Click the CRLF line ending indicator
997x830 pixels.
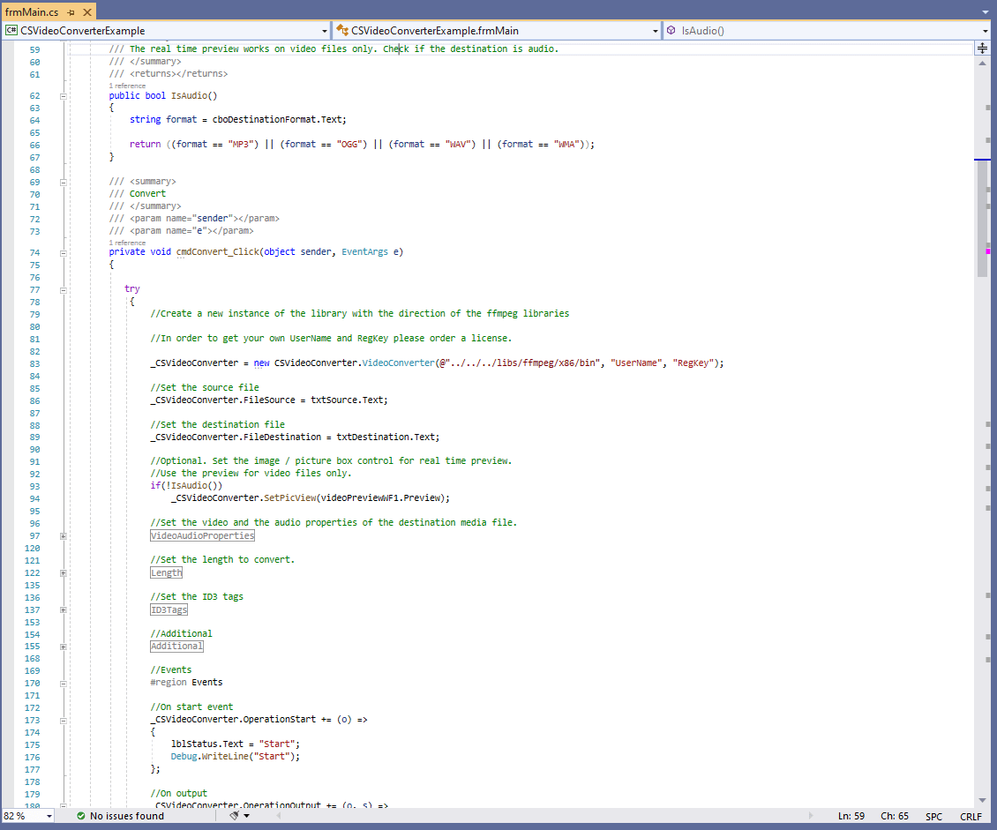coord(971,817)
